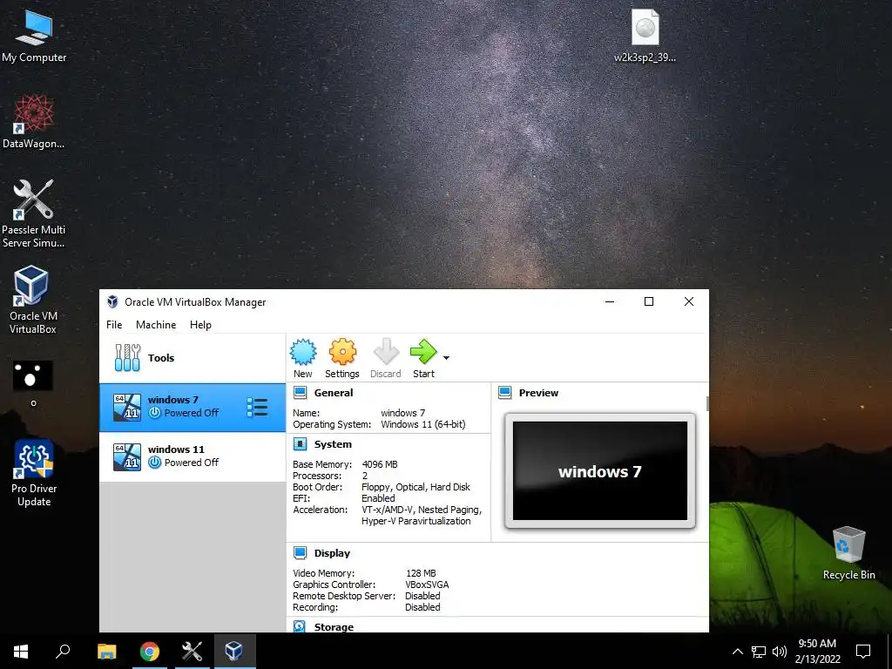The image size is (892, 669).
Task: Click the windows 7 preview thumbnail
Action: pyautogui.click(x=600, y=471)
